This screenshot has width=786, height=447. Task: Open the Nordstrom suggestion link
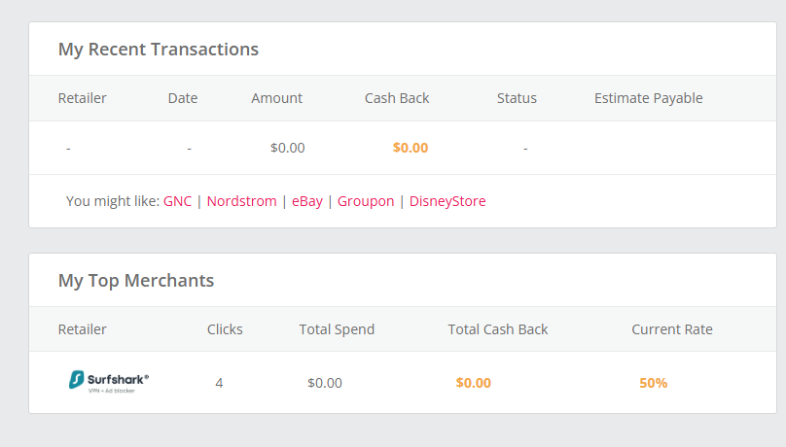pos(241,201)
